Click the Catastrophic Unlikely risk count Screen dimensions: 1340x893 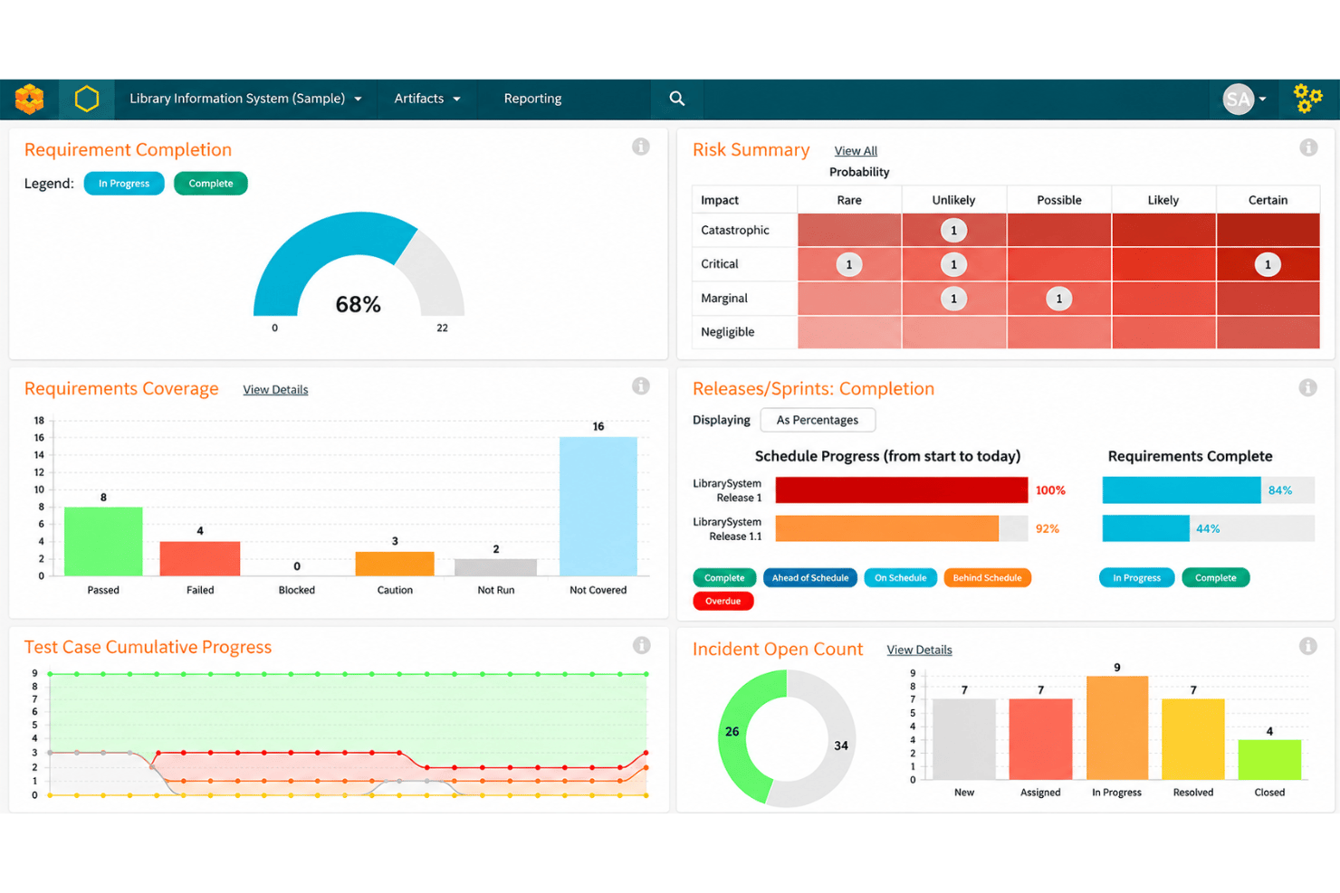point(953,231)
